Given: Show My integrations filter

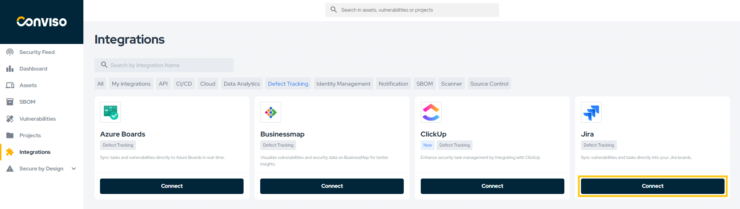Looking at the screenshot, I should click(x=131, y=84).
